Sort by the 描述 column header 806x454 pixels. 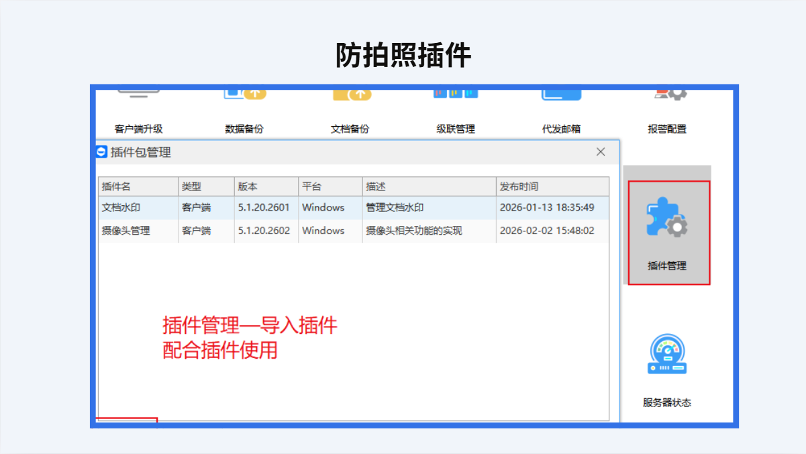430,186
